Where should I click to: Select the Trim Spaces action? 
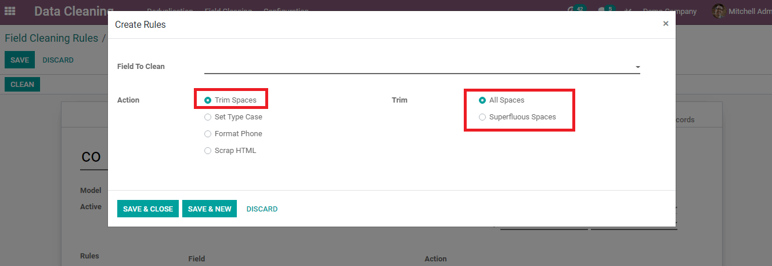(208, 100)
